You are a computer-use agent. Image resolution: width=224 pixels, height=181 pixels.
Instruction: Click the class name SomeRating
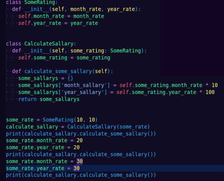coord(39,2)
